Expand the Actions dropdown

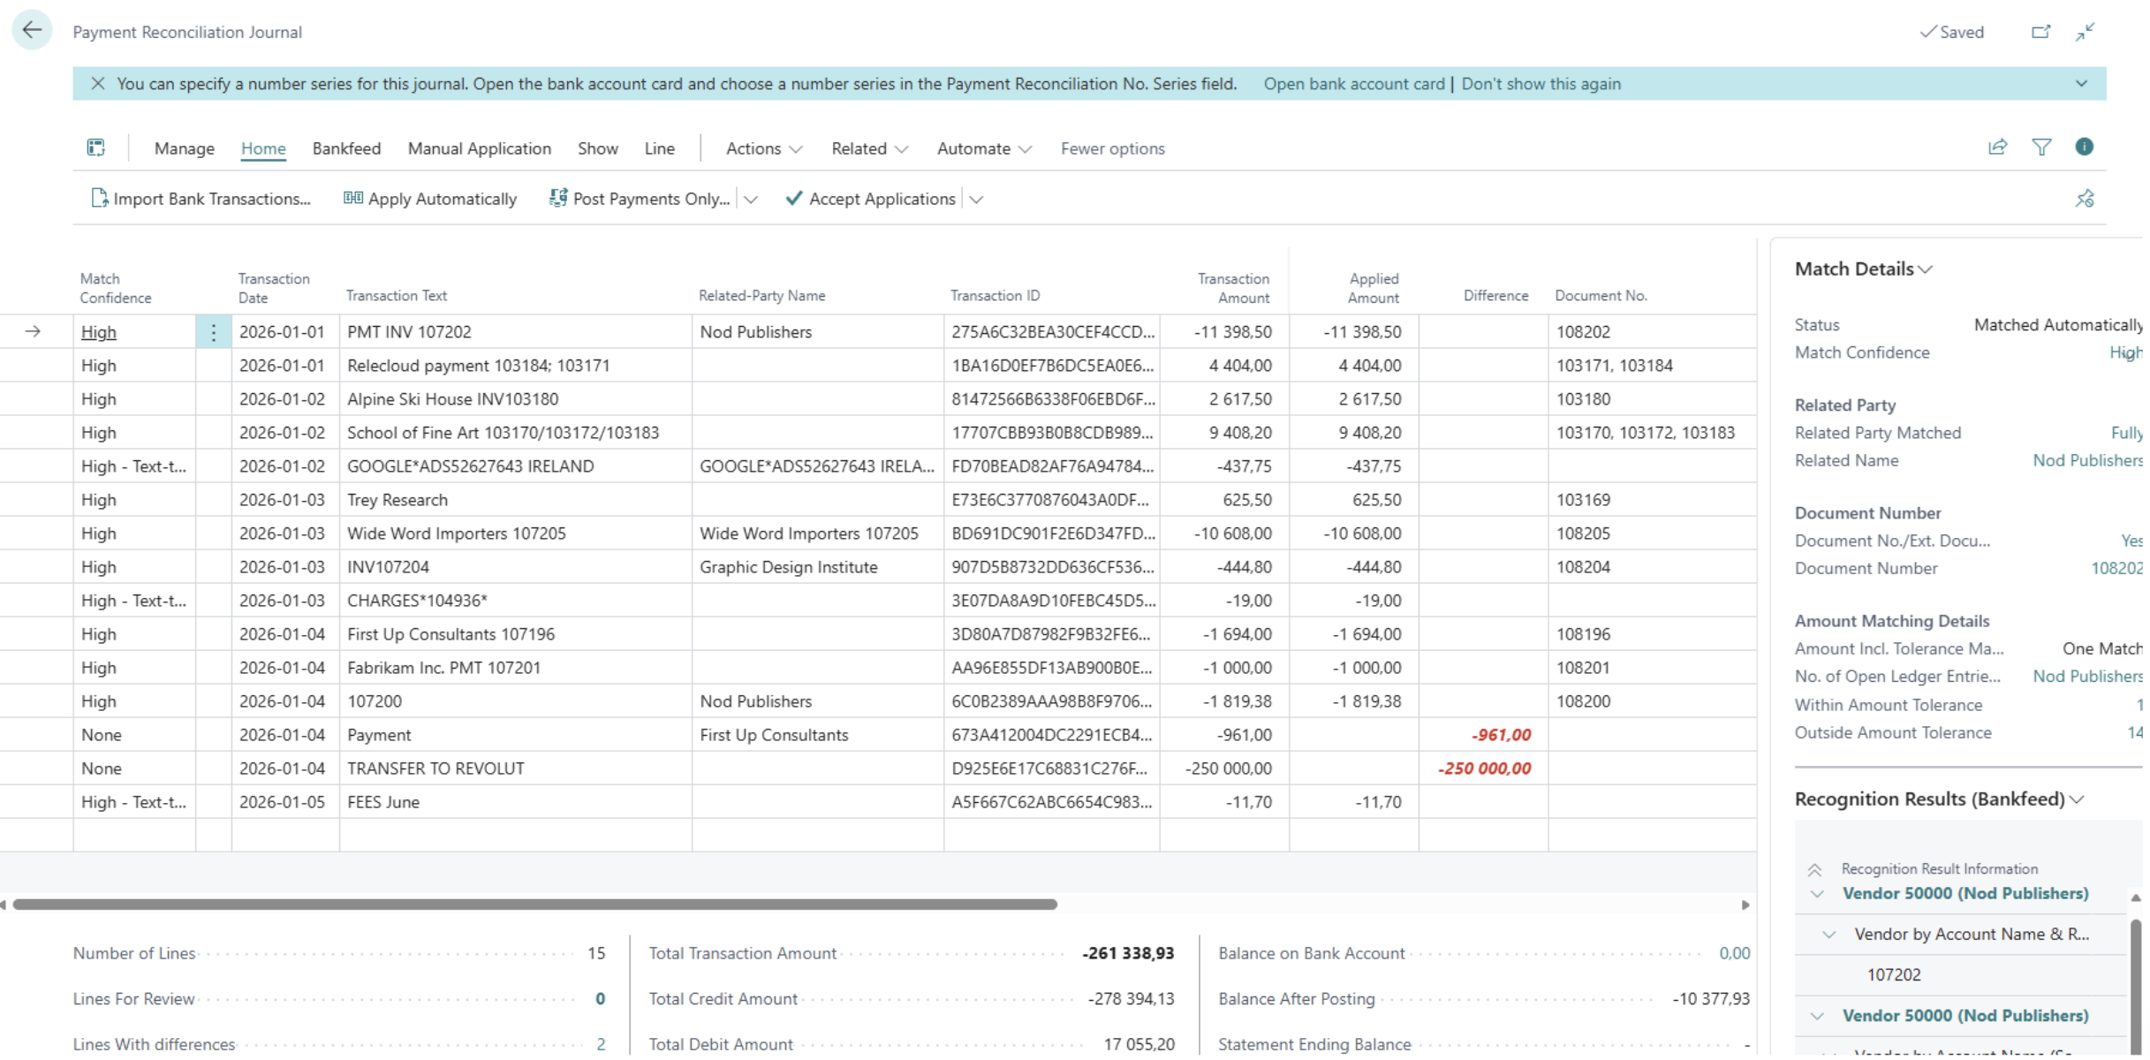764,148
